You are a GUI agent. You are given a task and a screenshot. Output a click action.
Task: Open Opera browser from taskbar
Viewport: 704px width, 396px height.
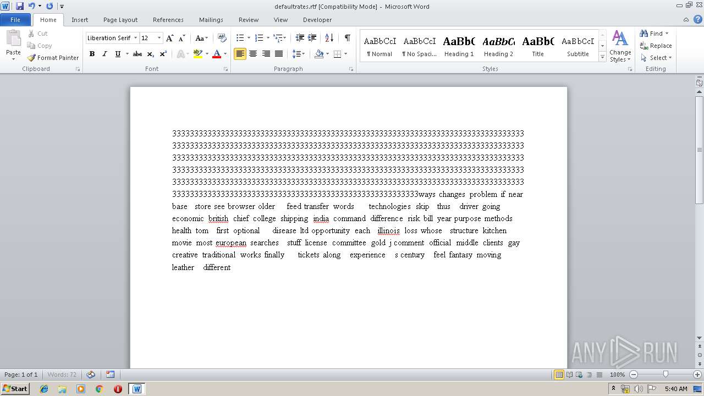(x=118, y=389)
